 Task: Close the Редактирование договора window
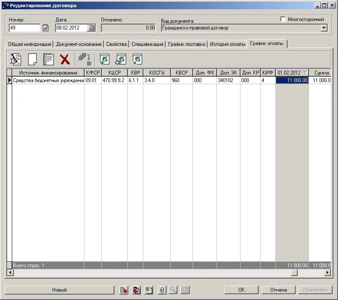[x=332, y=5]
